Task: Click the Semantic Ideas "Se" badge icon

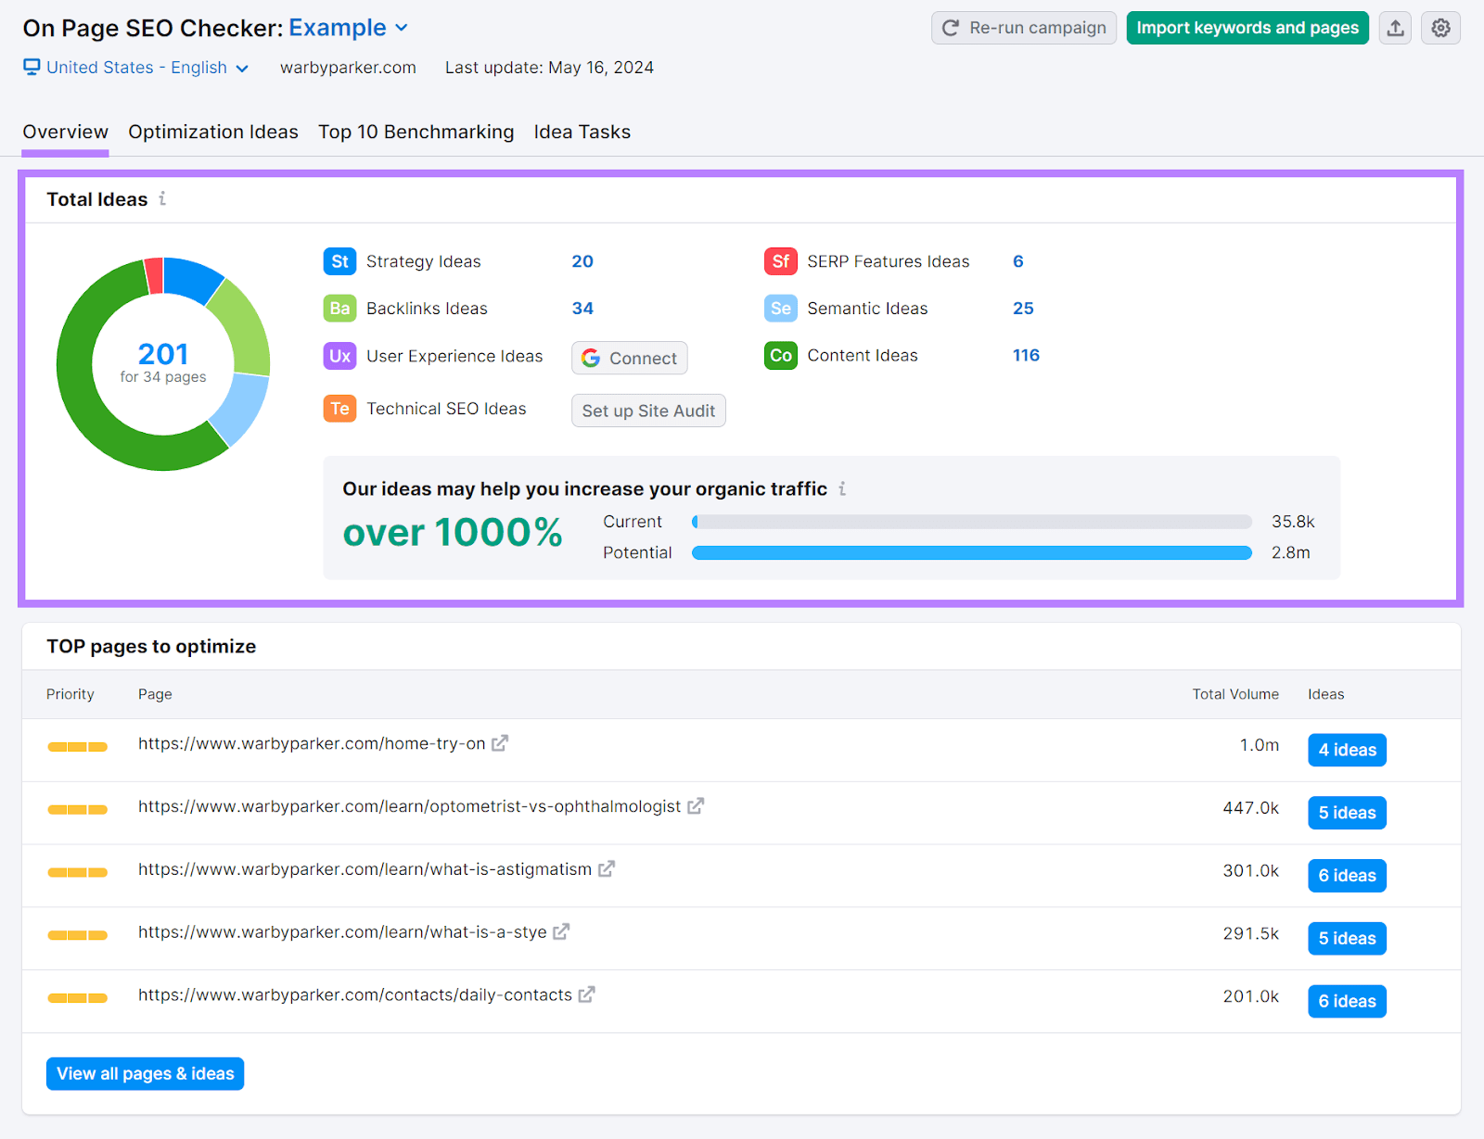Action: [780, 308]
